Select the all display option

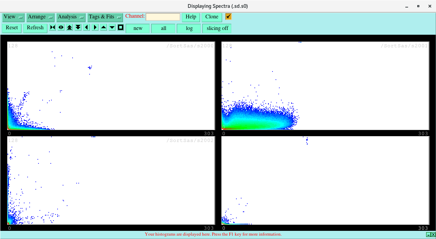[163, 28]
